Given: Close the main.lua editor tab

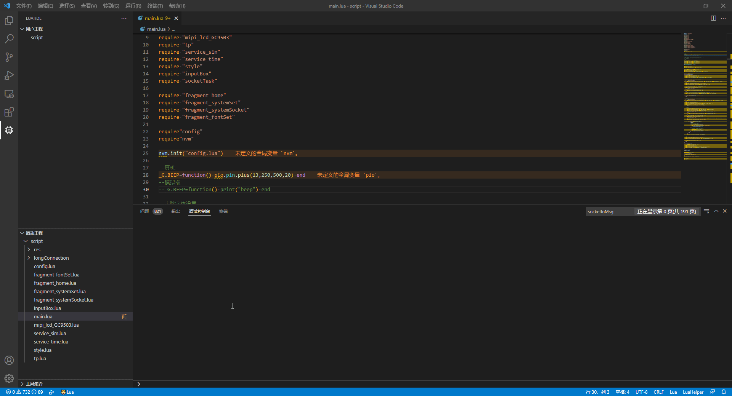Looking at the screenshot, I should 176,18.
